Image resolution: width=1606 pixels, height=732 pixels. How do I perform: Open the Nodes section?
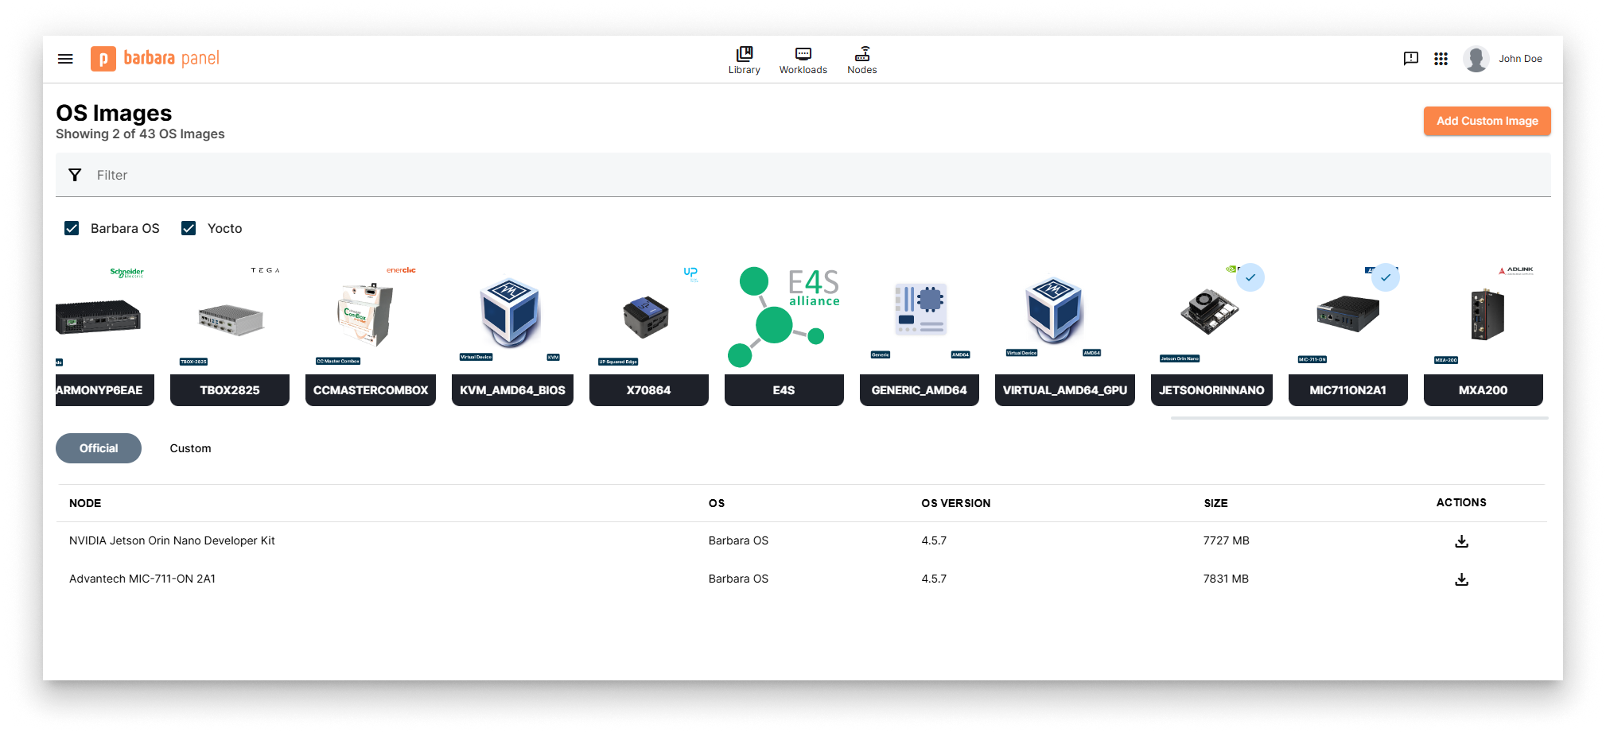click(861, 60)
